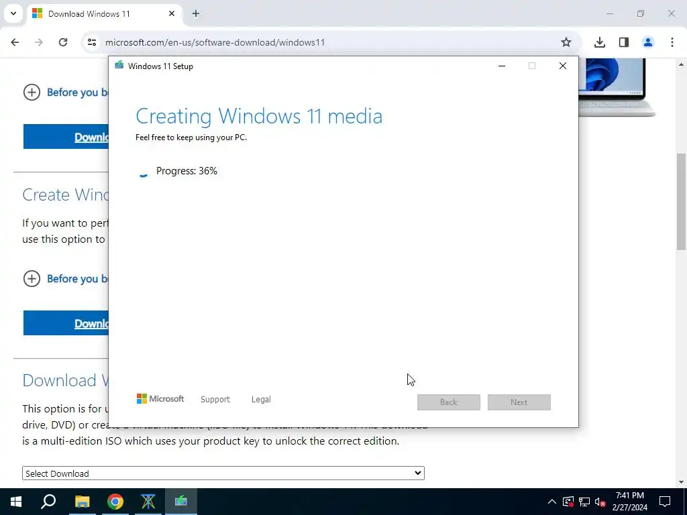Click the forward navigation arrow
This screenshot has width=687, height=515.
click(39, 42)
